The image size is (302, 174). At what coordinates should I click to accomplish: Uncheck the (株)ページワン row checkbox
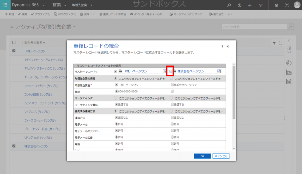(14, 51)
